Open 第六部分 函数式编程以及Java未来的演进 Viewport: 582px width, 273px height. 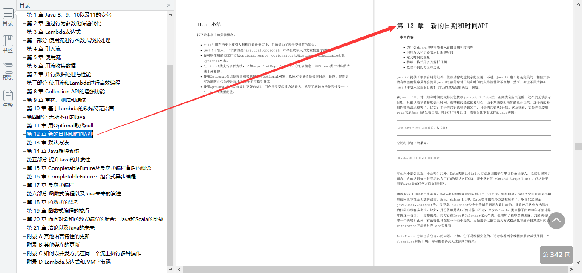[74, 193]
